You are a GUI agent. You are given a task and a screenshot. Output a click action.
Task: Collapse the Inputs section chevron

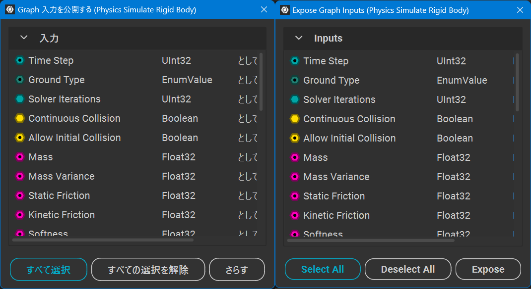pyautogui.click(x=298, y=38)
